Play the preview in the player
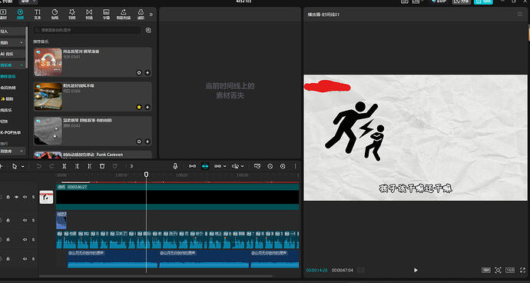 point(416,270)
